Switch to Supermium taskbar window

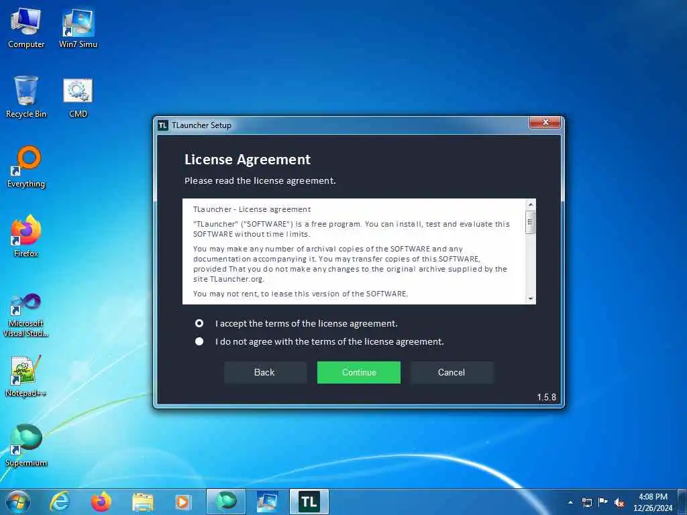(x=225, y=502)
